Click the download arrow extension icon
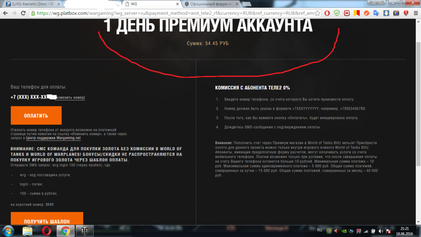 [x=386, y=13]
